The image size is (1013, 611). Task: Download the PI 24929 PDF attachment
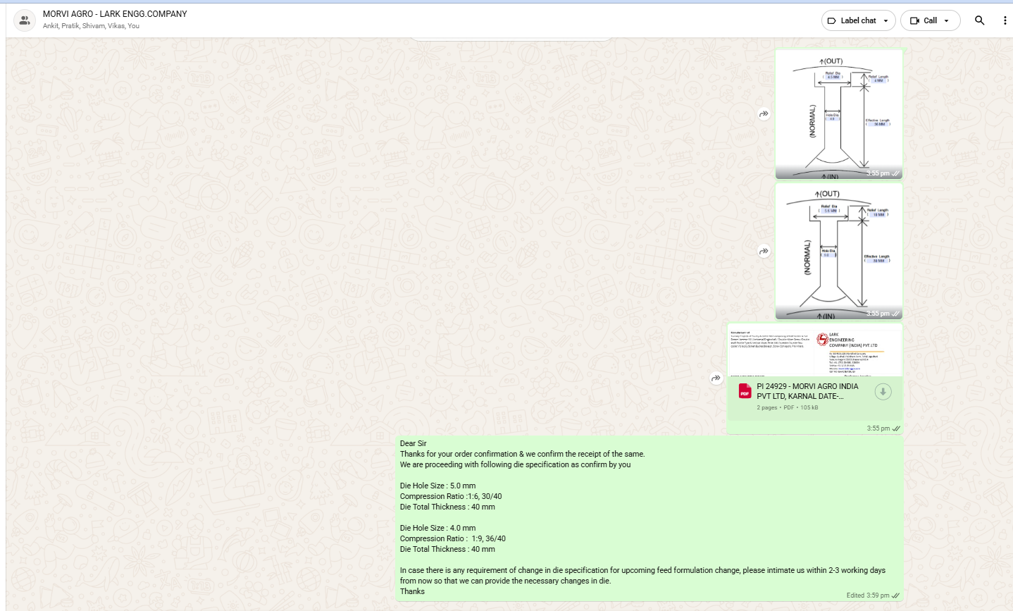[883, 392]
